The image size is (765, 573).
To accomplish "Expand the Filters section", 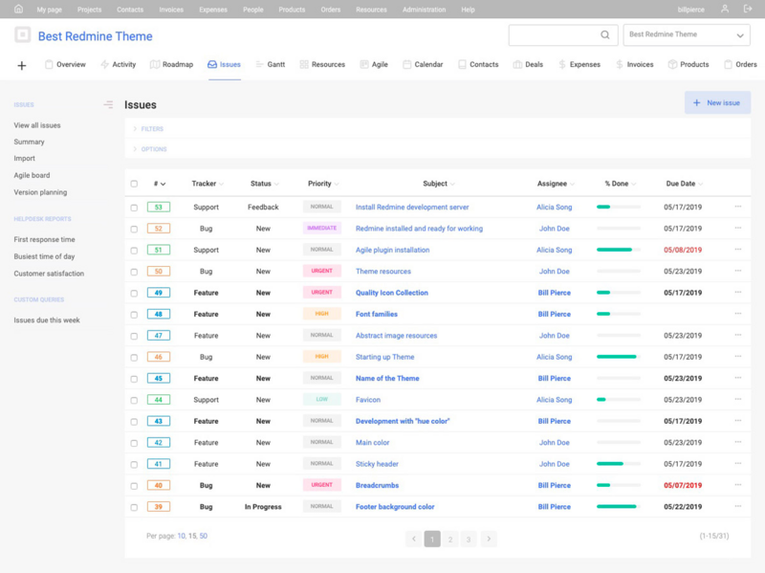I will [151, 129].
